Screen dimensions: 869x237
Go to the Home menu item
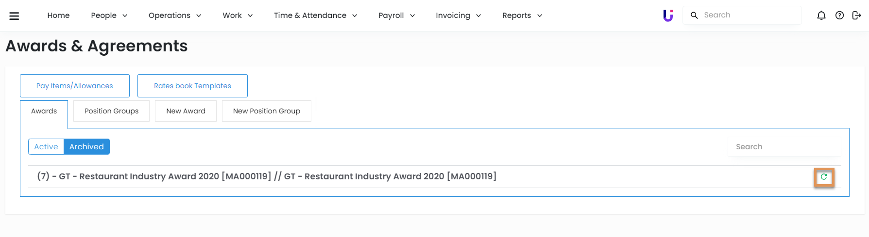click(58, 16)
